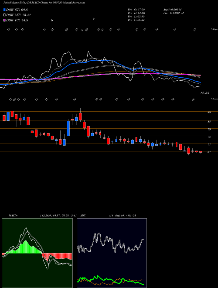
Task: Click the 79 price axis label
Action: click(209, 129)
